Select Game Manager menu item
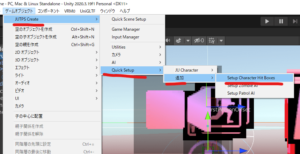Image resolution: width=300 pixels, height=154 pixels. pos(126,29)
